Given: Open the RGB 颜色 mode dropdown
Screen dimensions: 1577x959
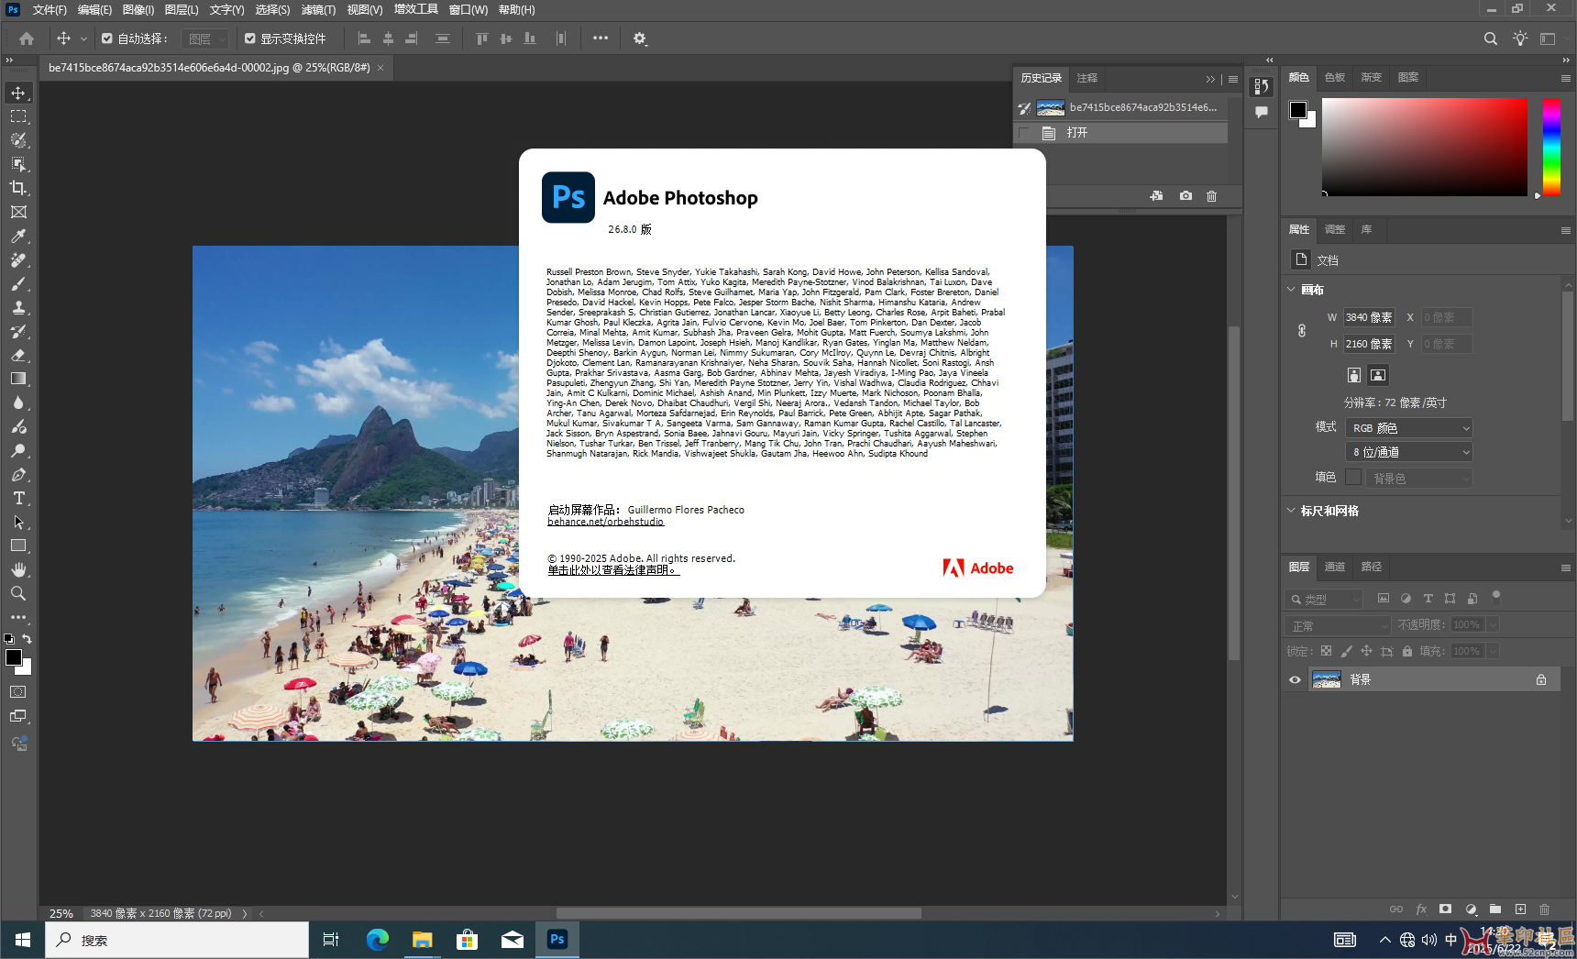Looking at the screenshot, I should tap(1409, 428).
